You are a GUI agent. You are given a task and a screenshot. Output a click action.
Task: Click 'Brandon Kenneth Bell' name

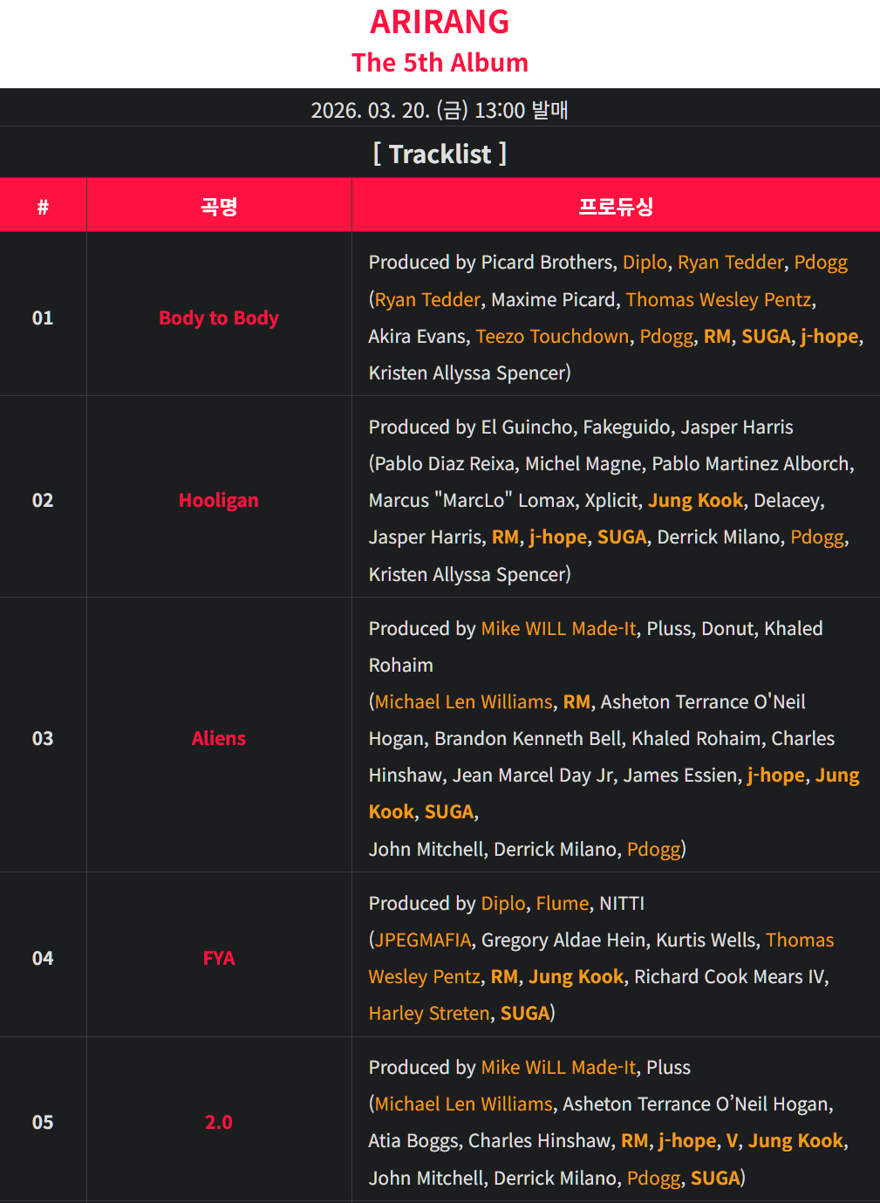(x=529, y=738)
